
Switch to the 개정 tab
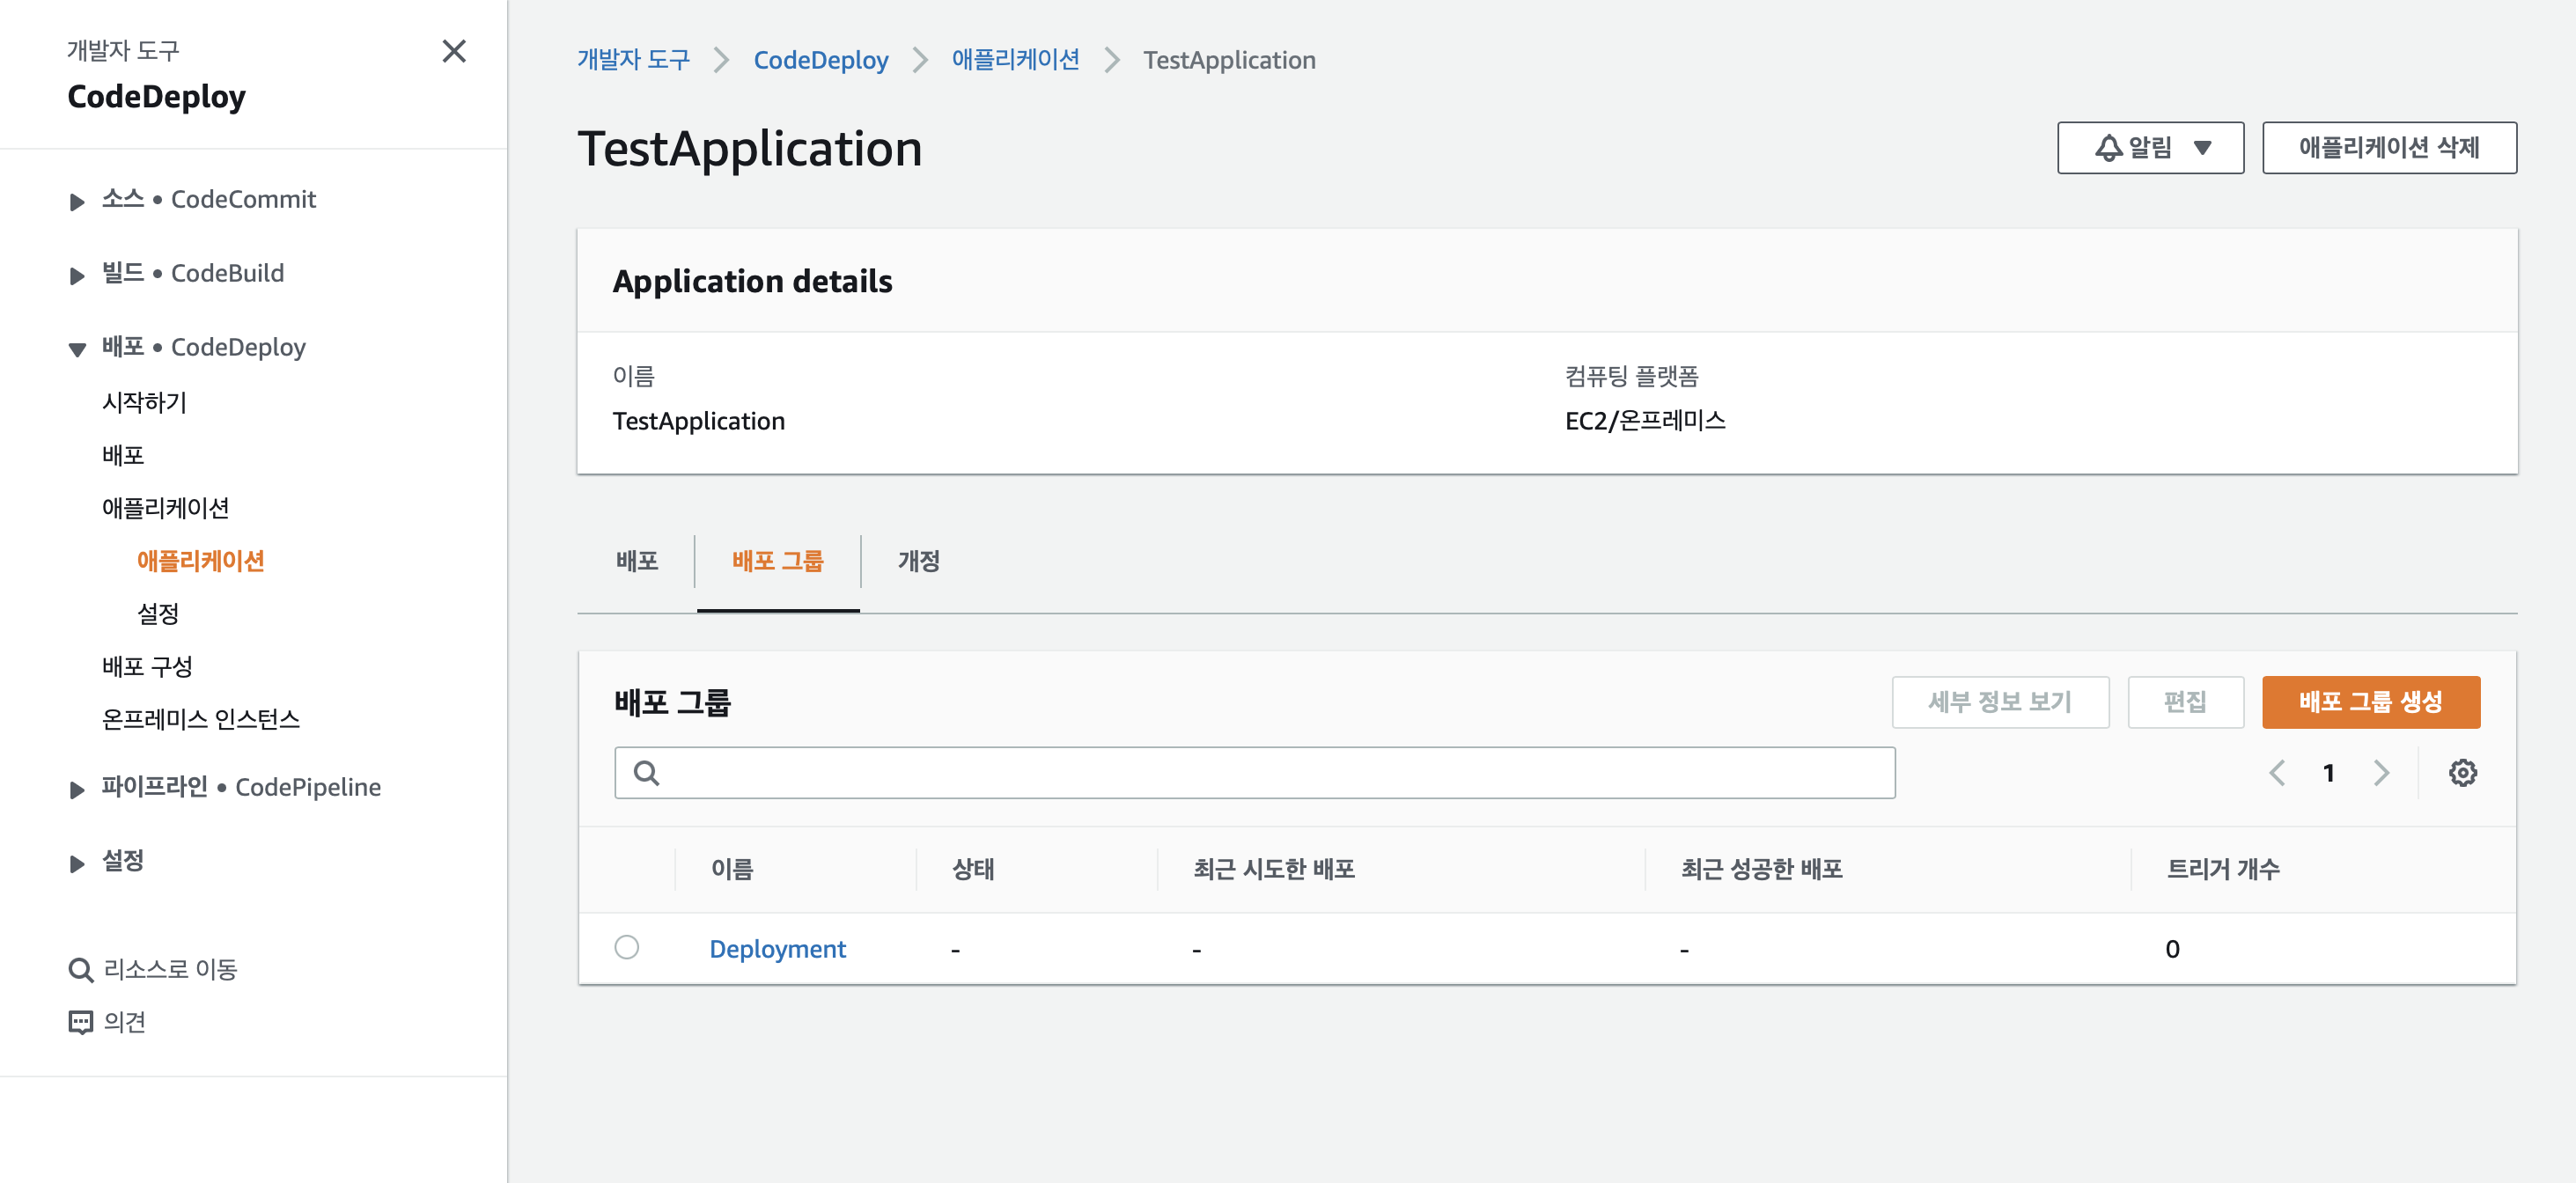(919, 561)
